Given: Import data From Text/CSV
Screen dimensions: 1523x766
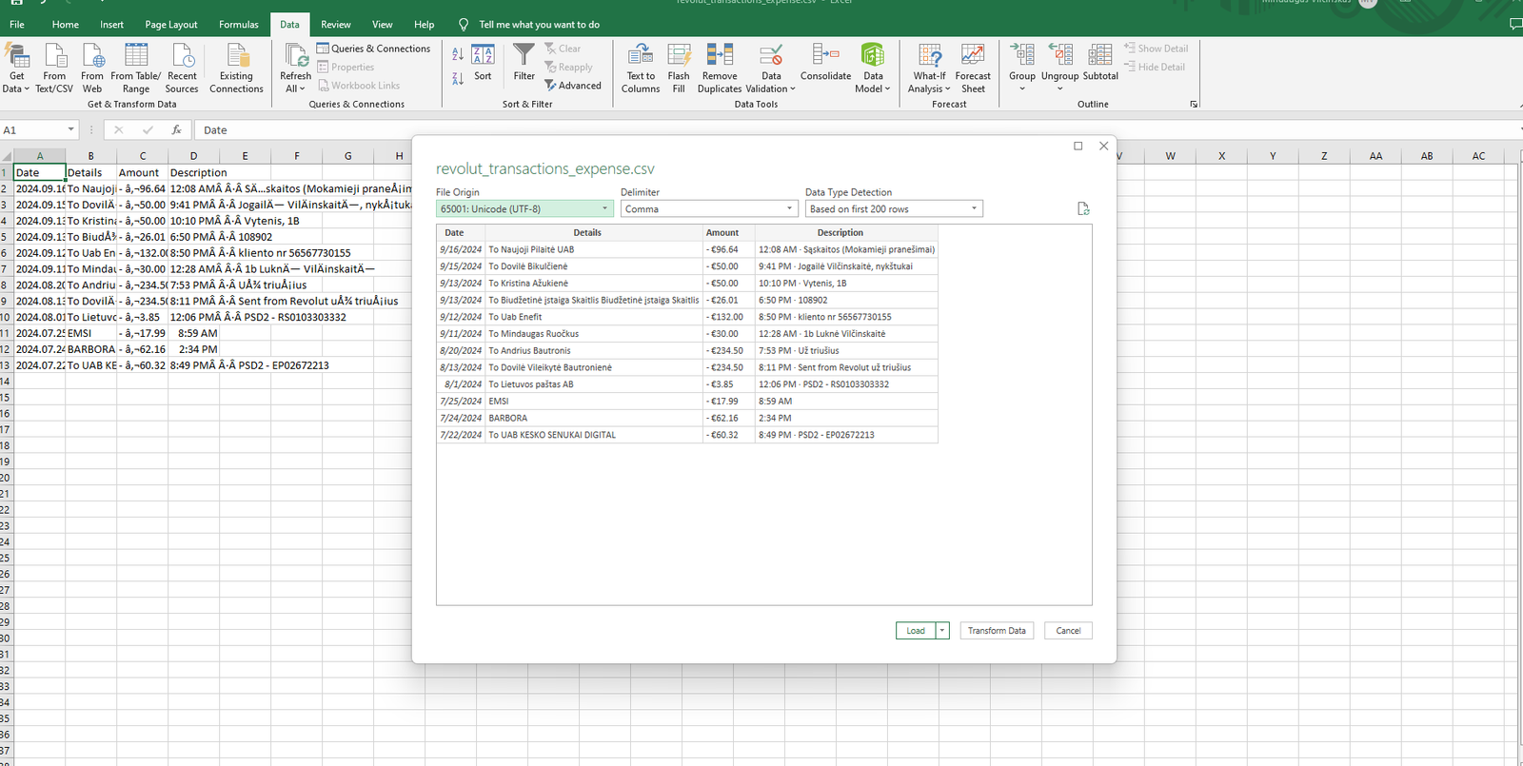Looking at the screenshot, I should click(x=54, y=69).
